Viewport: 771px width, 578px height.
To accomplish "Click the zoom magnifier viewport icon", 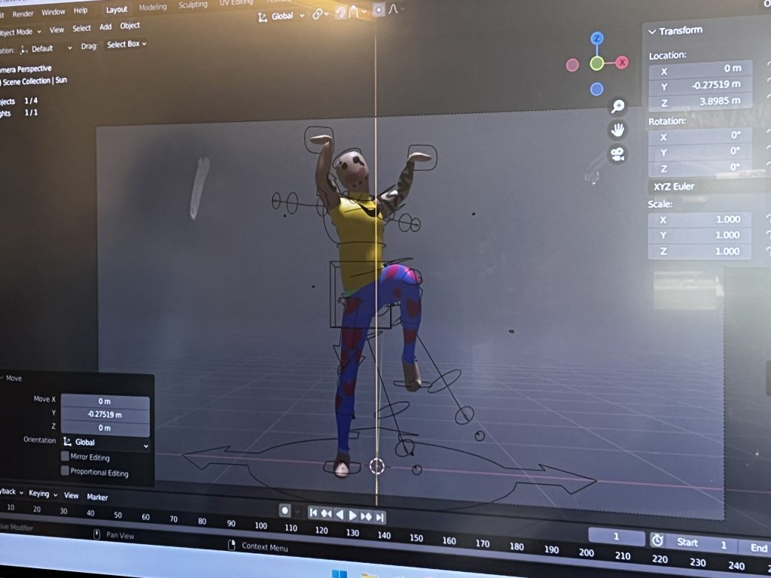I will tap(617, 107).
